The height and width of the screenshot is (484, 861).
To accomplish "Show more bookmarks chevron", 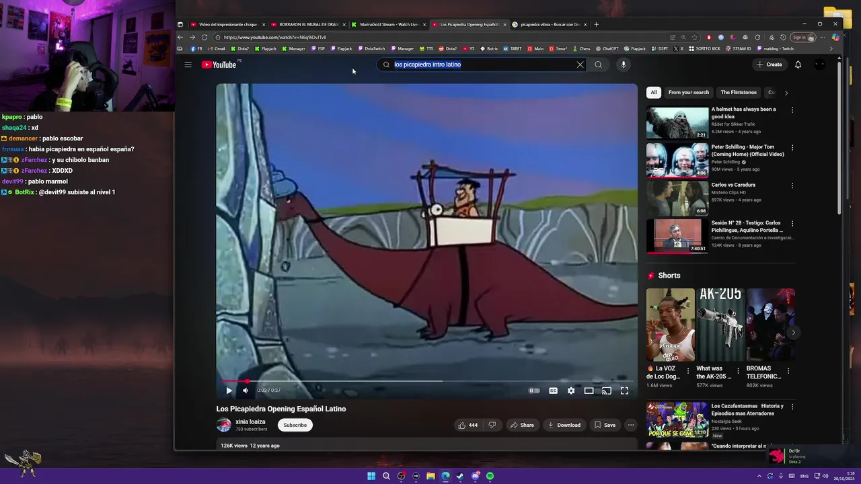I will tap(831, 48).
